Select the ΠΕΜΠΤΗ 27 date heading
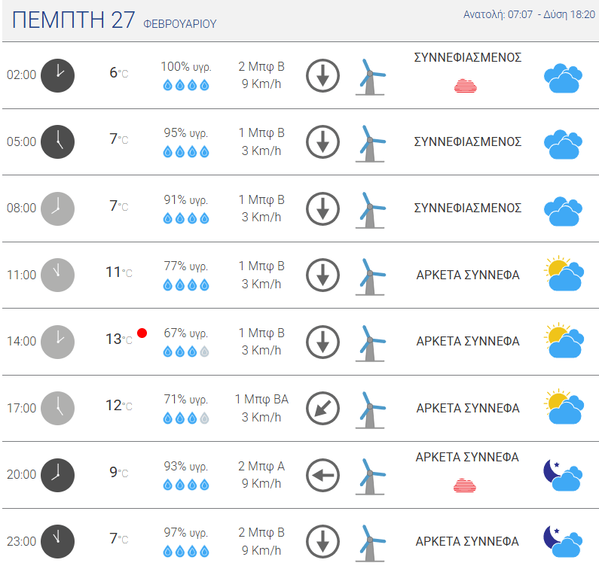 pos(73,20)
